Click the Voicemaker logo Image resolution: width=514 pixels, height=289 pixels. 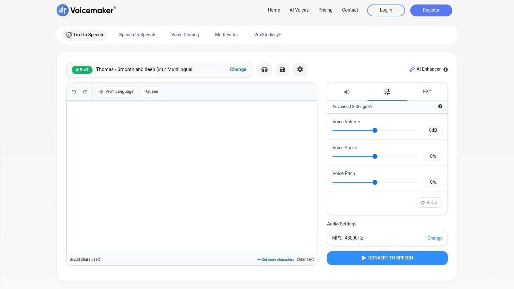pos(86,10)
